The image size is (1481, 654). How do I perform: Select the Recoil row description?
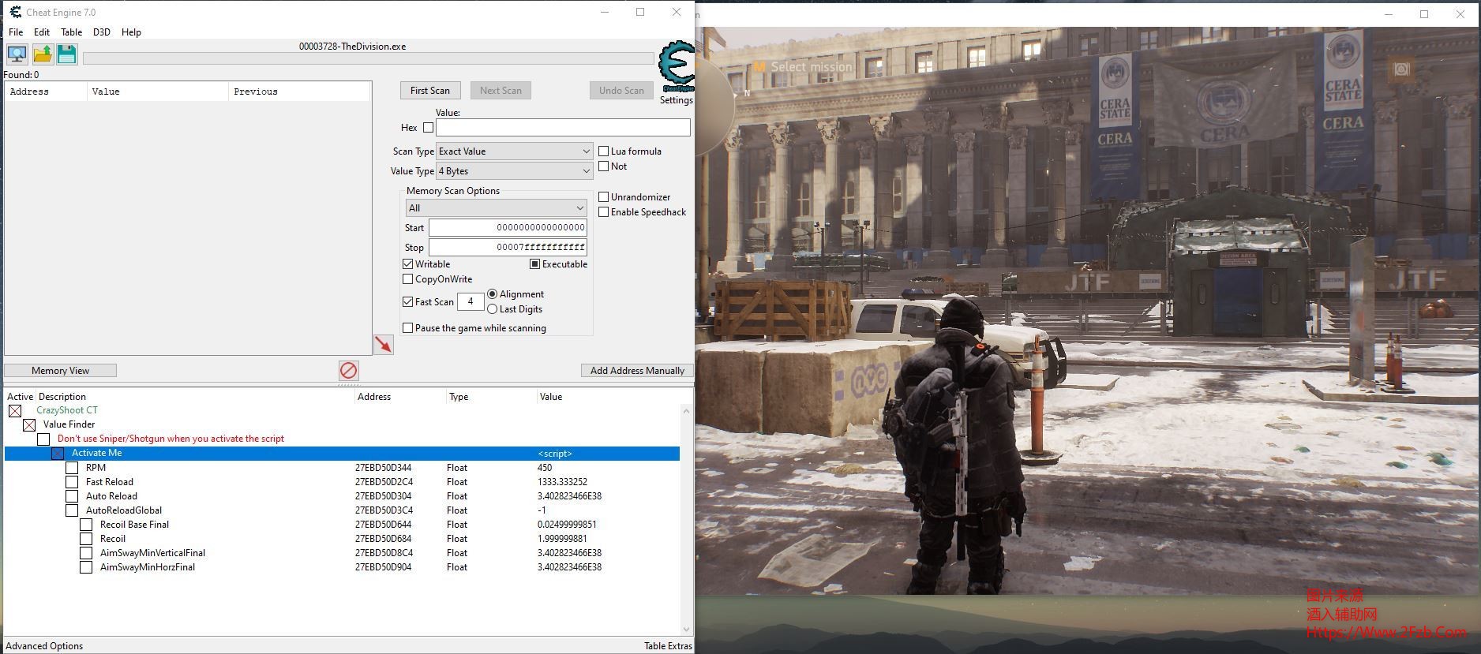113,539
